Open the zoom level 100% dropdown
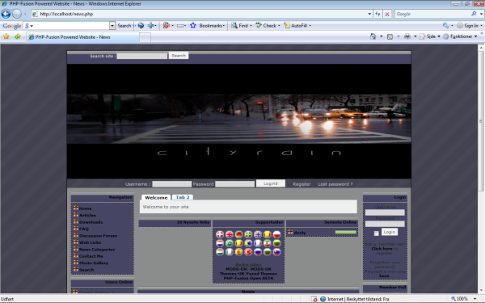The width and height of the screenshot is (485, 303). click(474, 299)
